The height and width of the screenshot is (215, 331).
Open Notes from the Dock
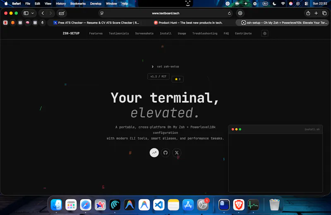tap(173, 205)
